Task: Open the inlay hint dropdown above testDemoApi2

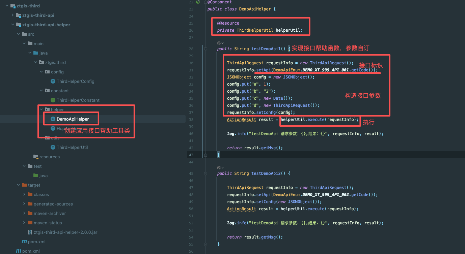Action: pyautogui.click(x=220, y=167)
